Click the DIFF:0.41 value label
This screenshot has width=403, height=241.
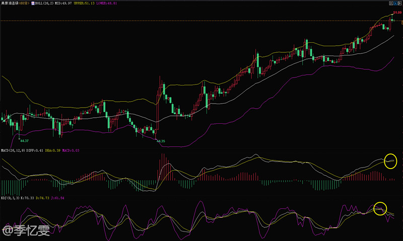(34, 150)
